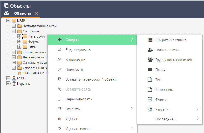Screen dimensions: 204x133
Task: Click the plus icon beside Создать
Action: 60,40
